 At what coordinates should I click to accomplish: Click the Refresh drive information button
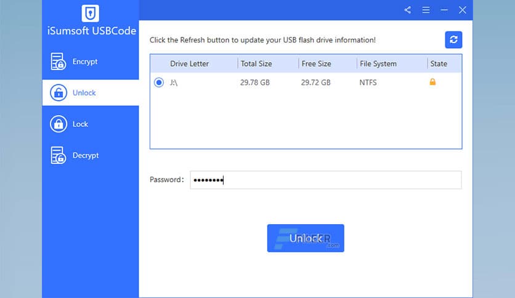453,39
